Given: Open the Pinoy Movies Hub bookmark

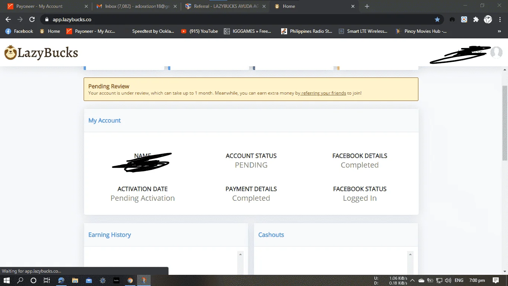Looking at the screenshot, I should 421,31.
